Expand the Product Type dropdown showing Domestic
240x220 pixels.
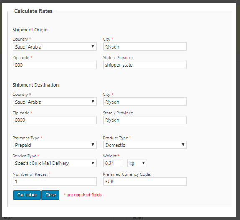(145, 145)
